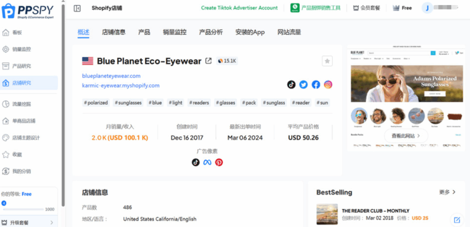This screenshot has width=470, height=227.
Task: Open the store's Twitter social icon
Action: pos(303,85)
